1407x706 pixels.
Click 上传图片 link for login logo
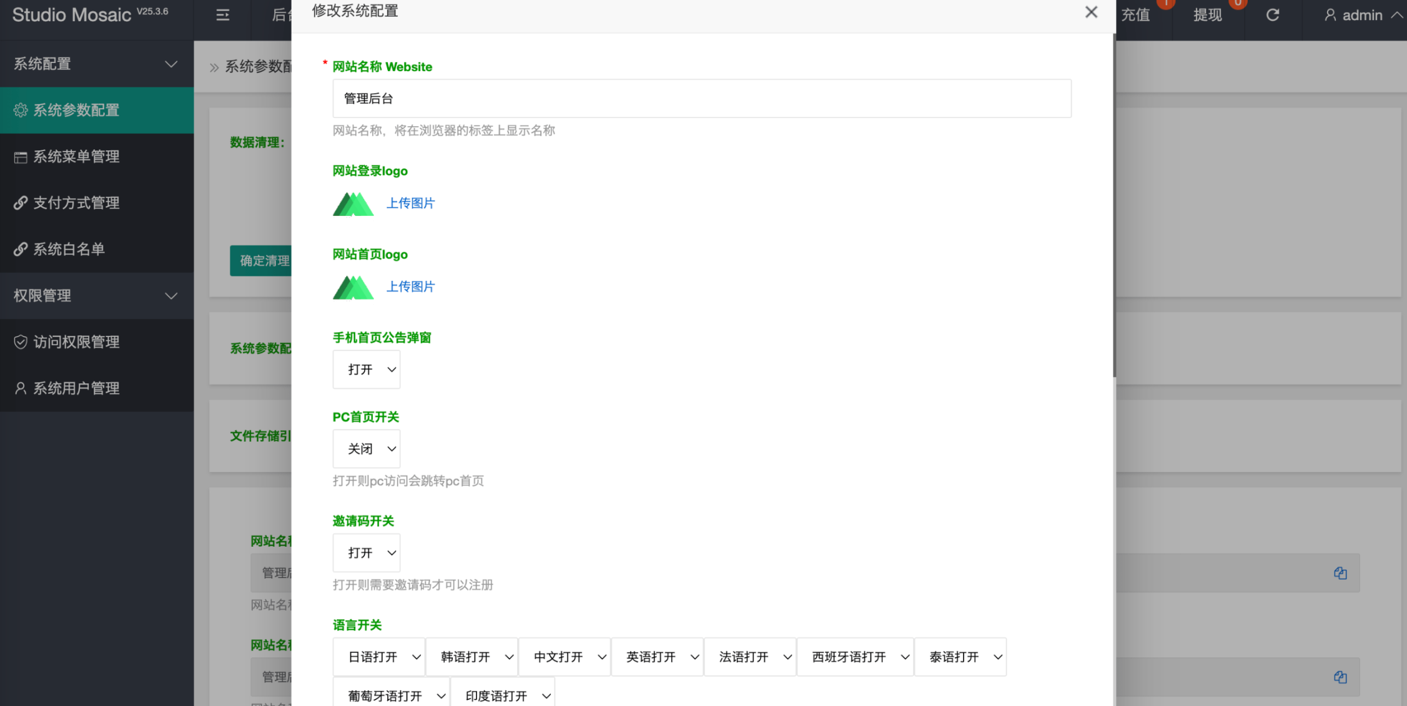coord(410,203)
